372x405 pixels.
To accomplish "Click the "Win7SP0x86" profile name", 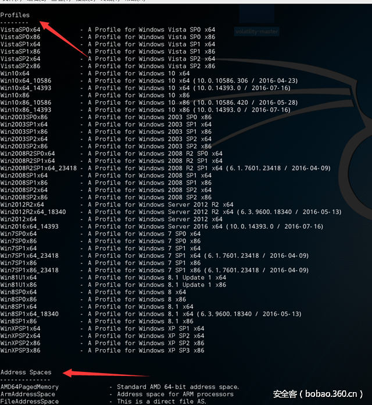I will (19, 241).
